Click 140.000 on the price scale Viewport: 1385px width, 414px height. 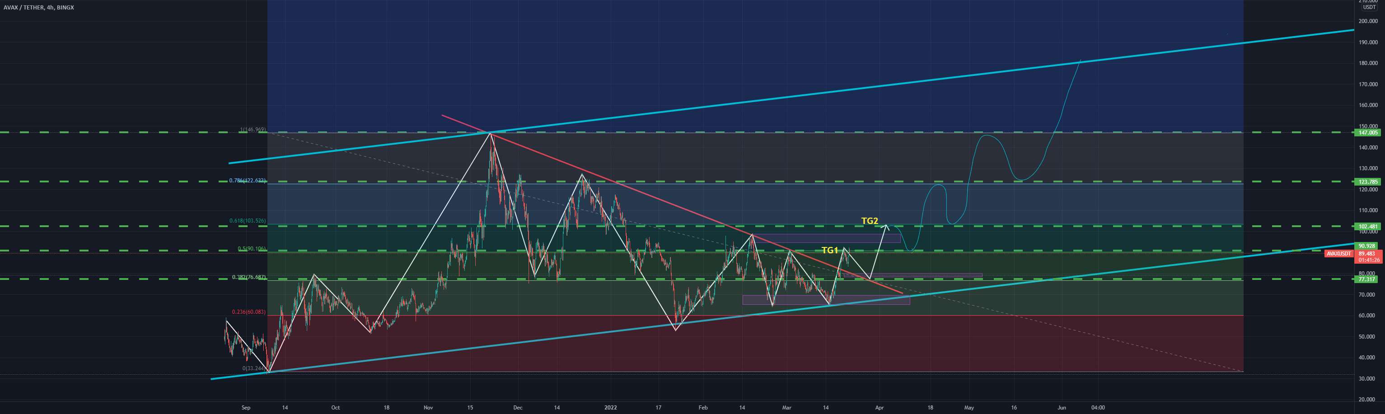tap(1367, 147)
